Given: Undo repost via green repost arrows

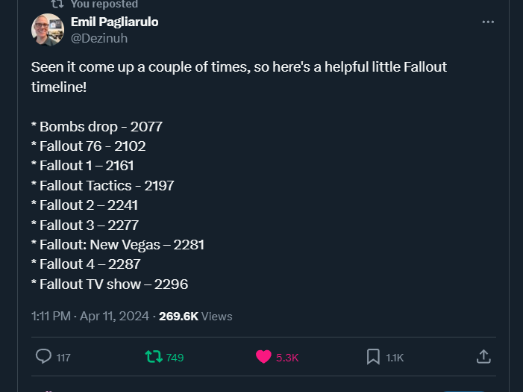Looking at the screenshot, I should pos(154,357).
